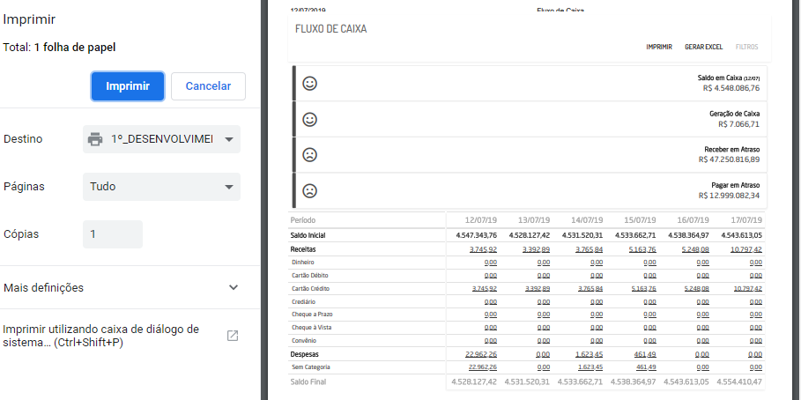Open print using system dialog option

101,336
